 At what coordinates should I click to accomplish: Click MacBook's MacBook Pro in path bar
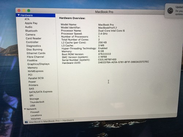pos(44,121)
